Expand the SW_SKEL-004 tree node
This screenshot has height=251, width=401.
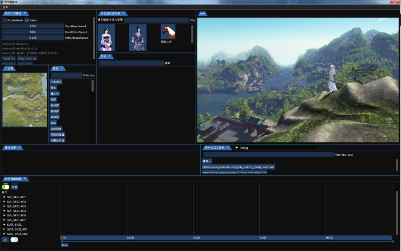pos(4,211)
